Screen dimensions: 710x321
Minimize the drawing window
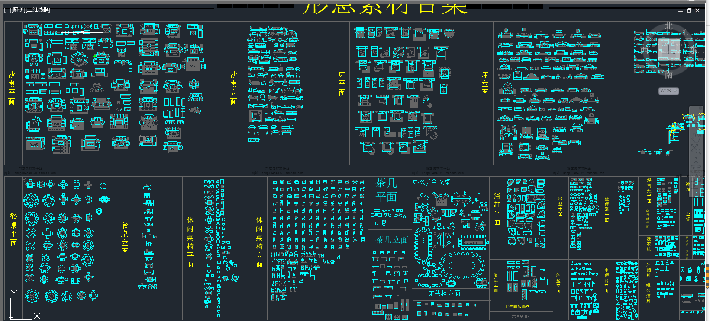681,11
